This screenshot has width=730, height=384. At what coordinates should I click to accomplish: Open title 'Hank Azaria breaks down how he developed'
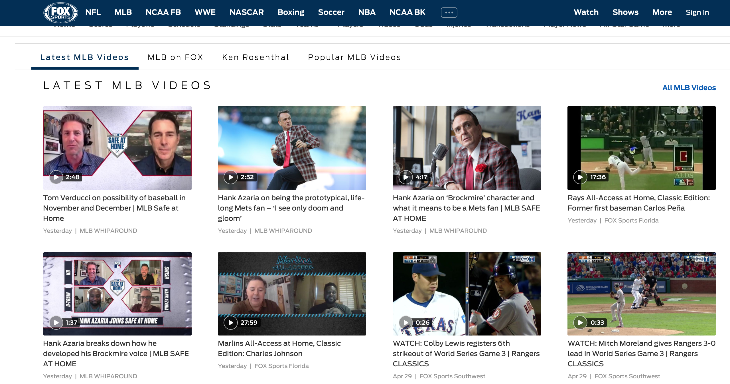coord(116,353)
